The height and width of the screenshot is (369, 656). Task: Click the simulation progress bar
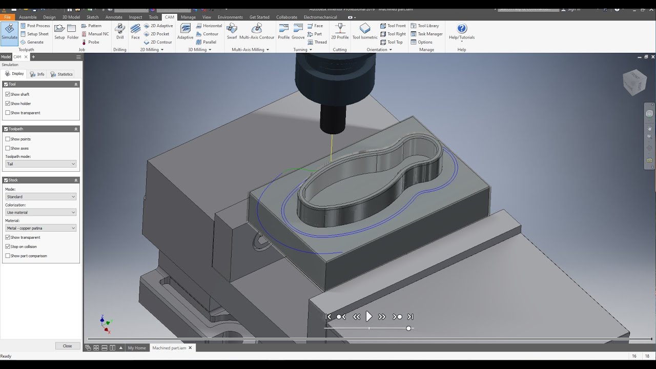[369, 339]
